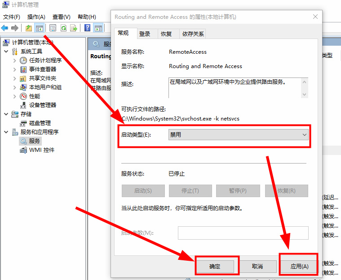Select 磁盘管理 in the tree
The width and height of the screenshot is (341, 280).
click(x=40, y=123)
